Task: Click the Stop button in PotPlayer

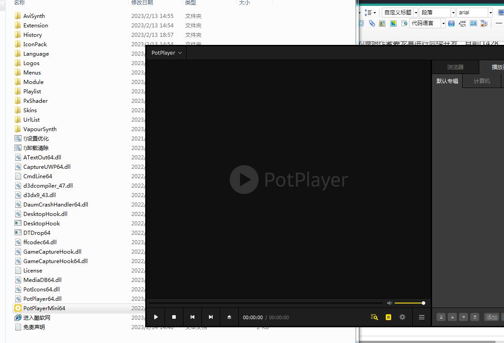Action: click(174, 317)
